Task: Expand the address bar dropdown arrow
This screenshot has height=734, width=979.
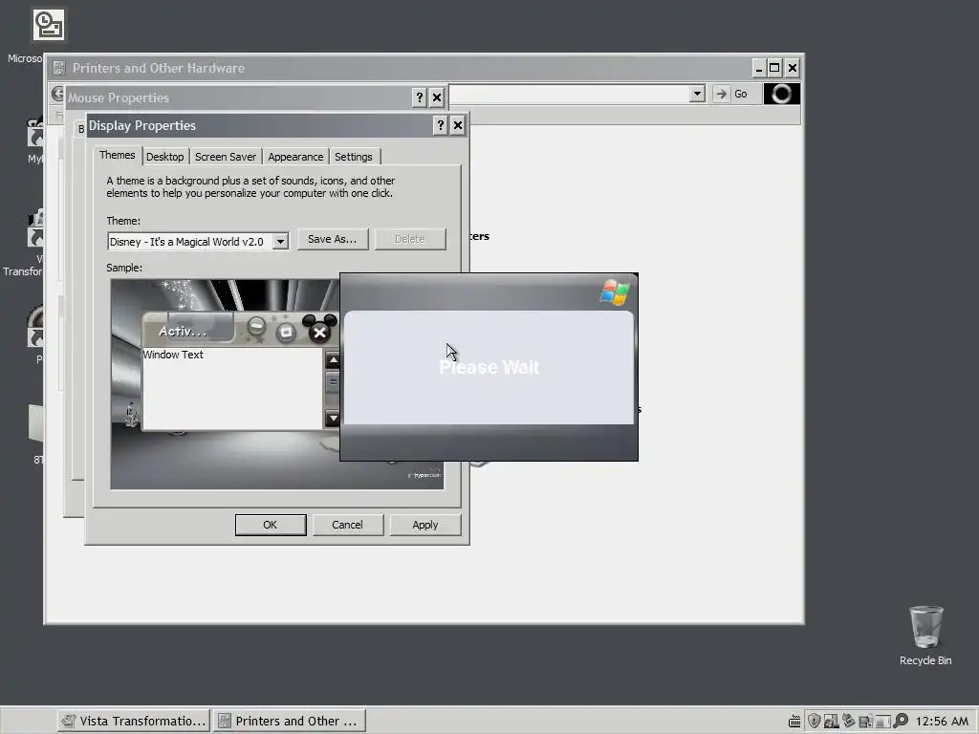Action: [697, 94]
